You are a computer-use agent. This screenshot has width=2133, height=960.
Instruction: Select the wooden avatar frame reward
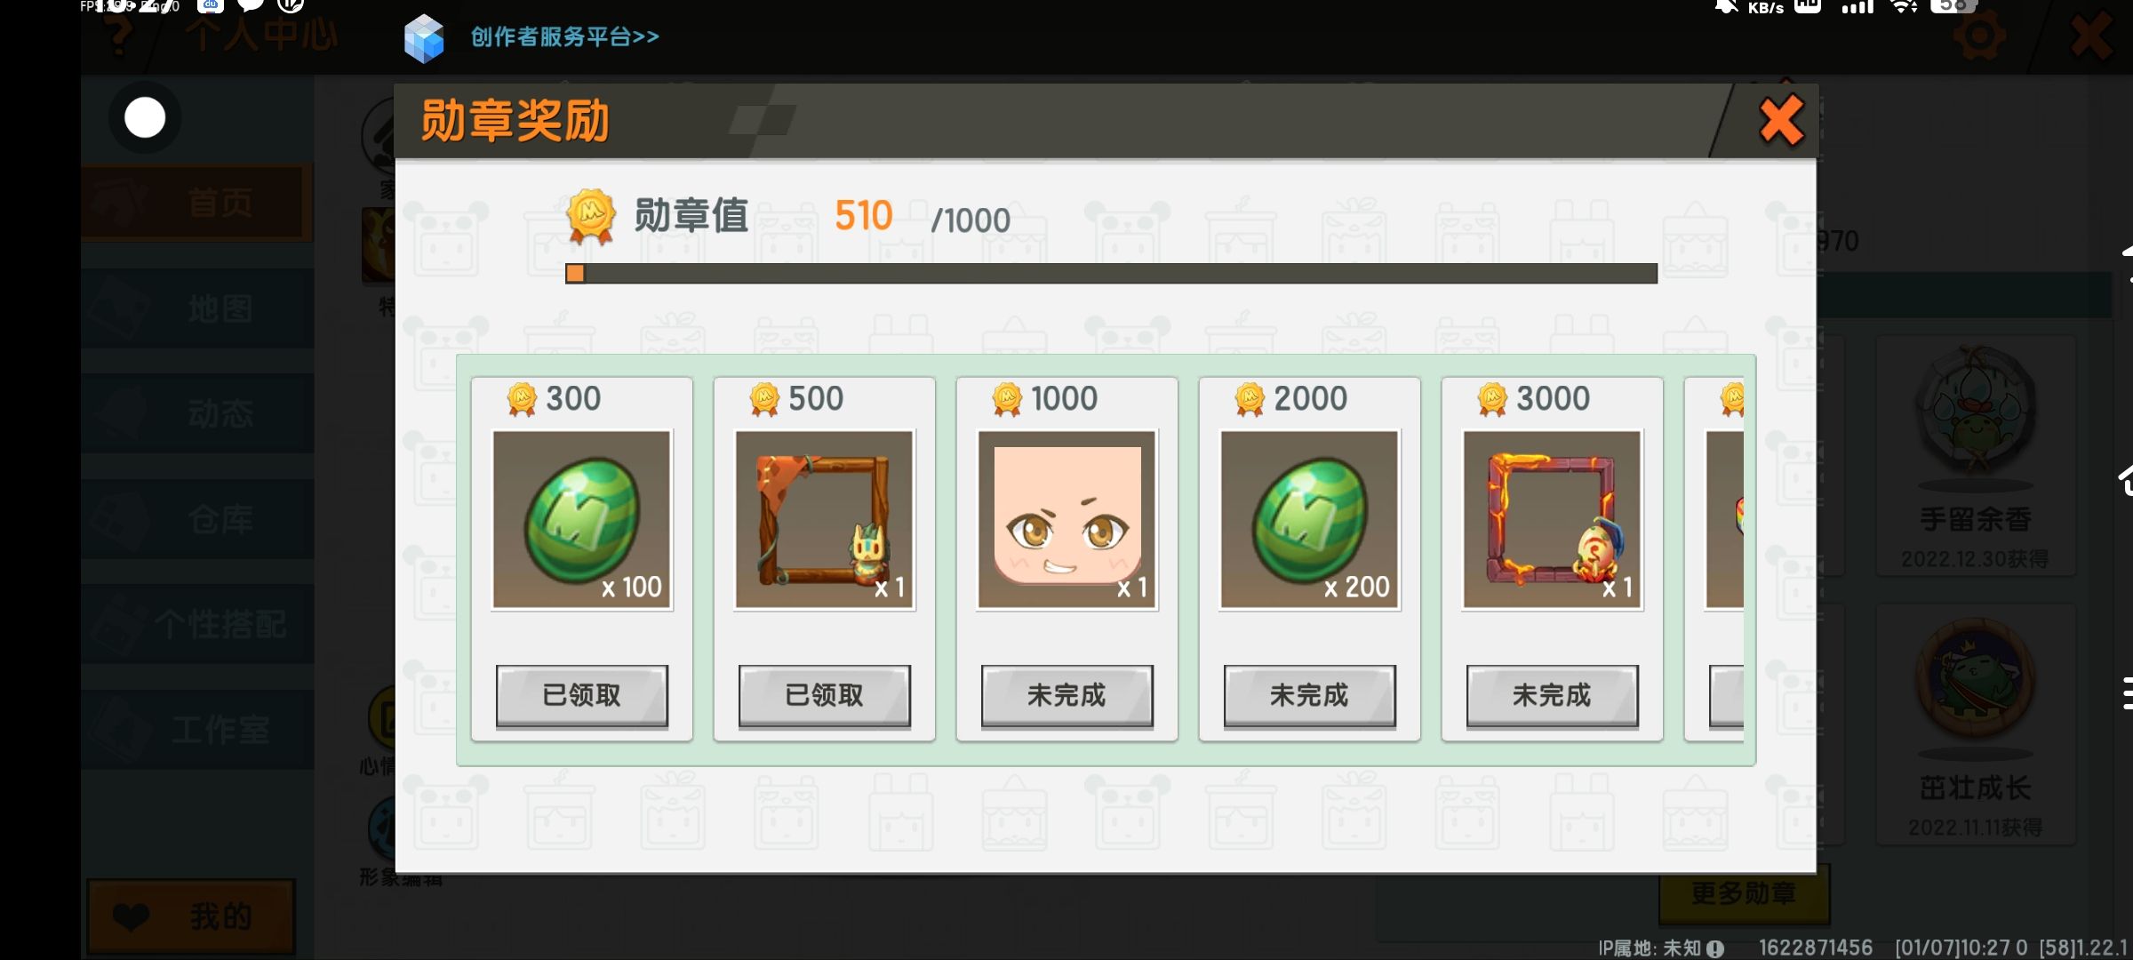(x=825, y=520)
